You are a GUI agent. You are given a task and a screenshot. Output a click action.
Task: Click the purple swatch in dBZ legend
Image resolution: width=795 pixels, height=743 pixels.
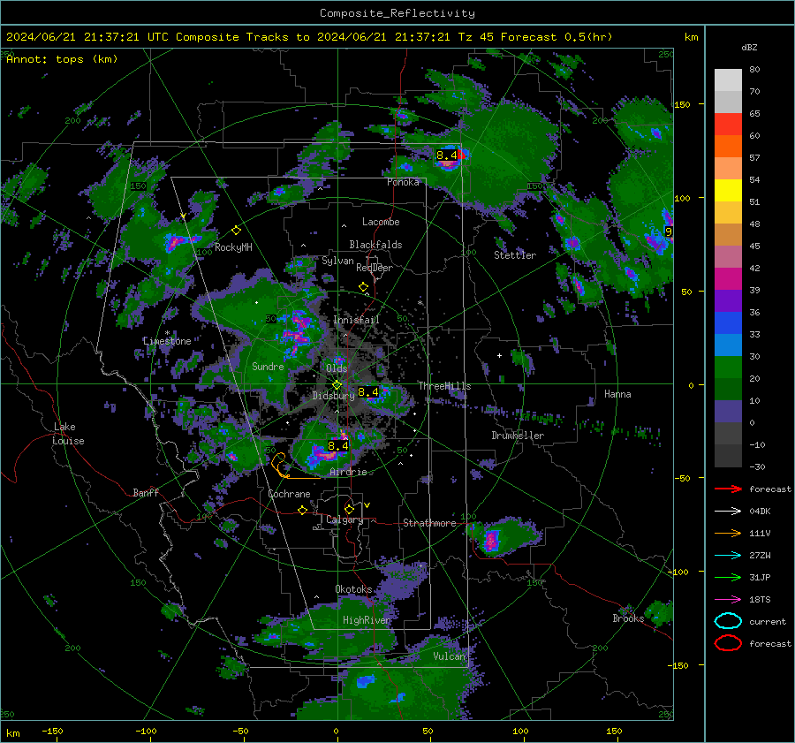click(728, 301)
